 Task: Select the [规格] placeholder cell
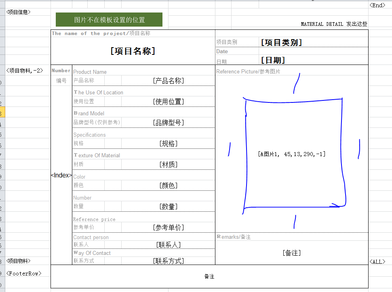tap(168, 144)
